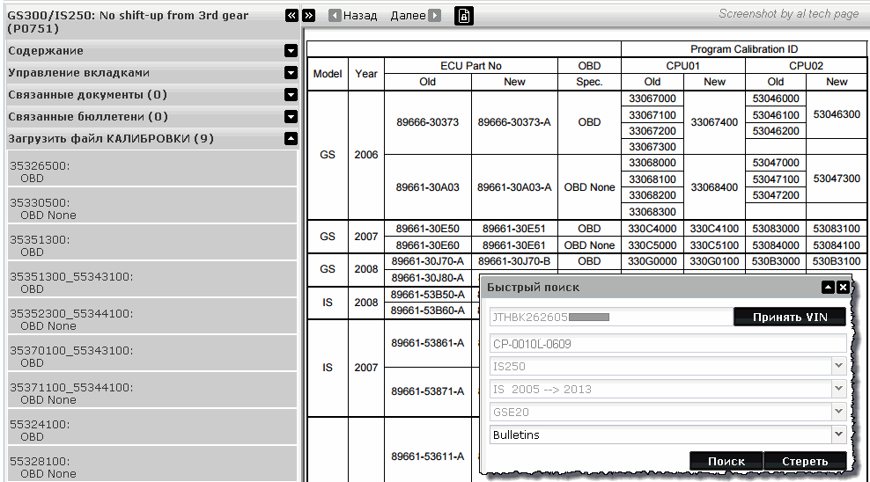Image resolution: width=870 pixels, height=482 pixels.
Task: Click the Стереть button
Action: tap(805, 461)
